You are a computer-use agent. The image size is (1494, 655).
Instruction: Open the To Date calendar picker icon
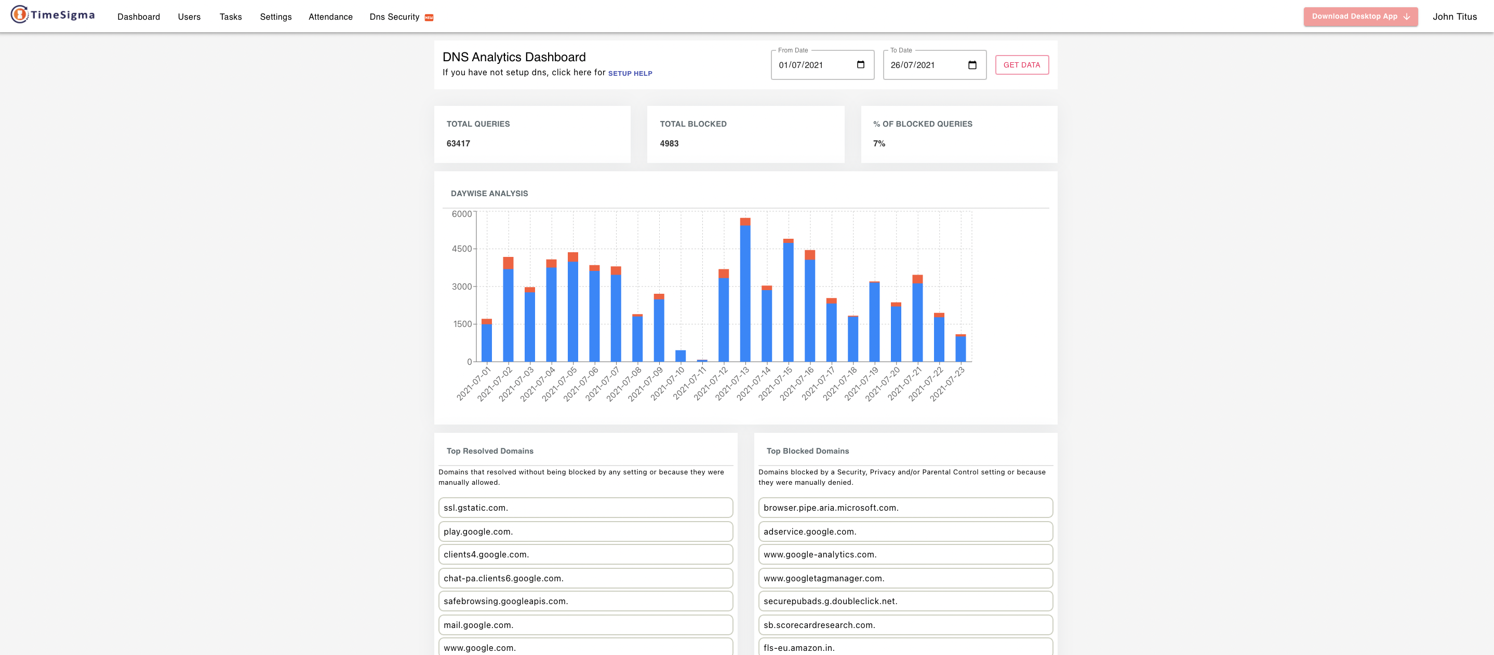972,65
